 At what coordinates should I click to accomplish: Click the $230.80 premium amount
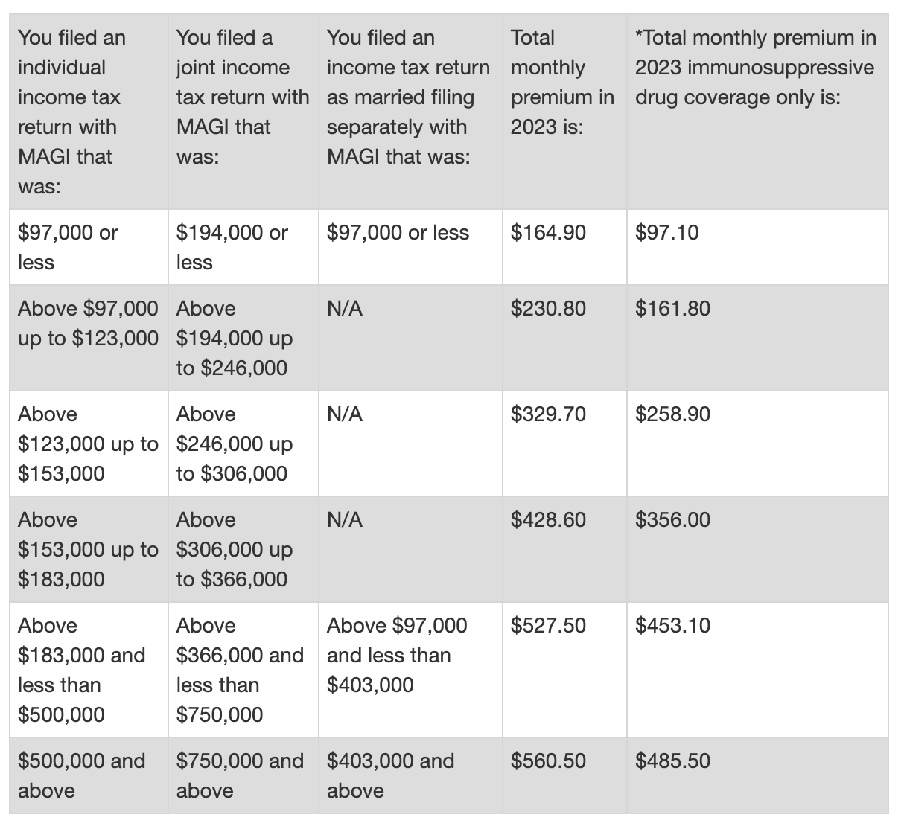pyautogui.click(x=548, y=309)
